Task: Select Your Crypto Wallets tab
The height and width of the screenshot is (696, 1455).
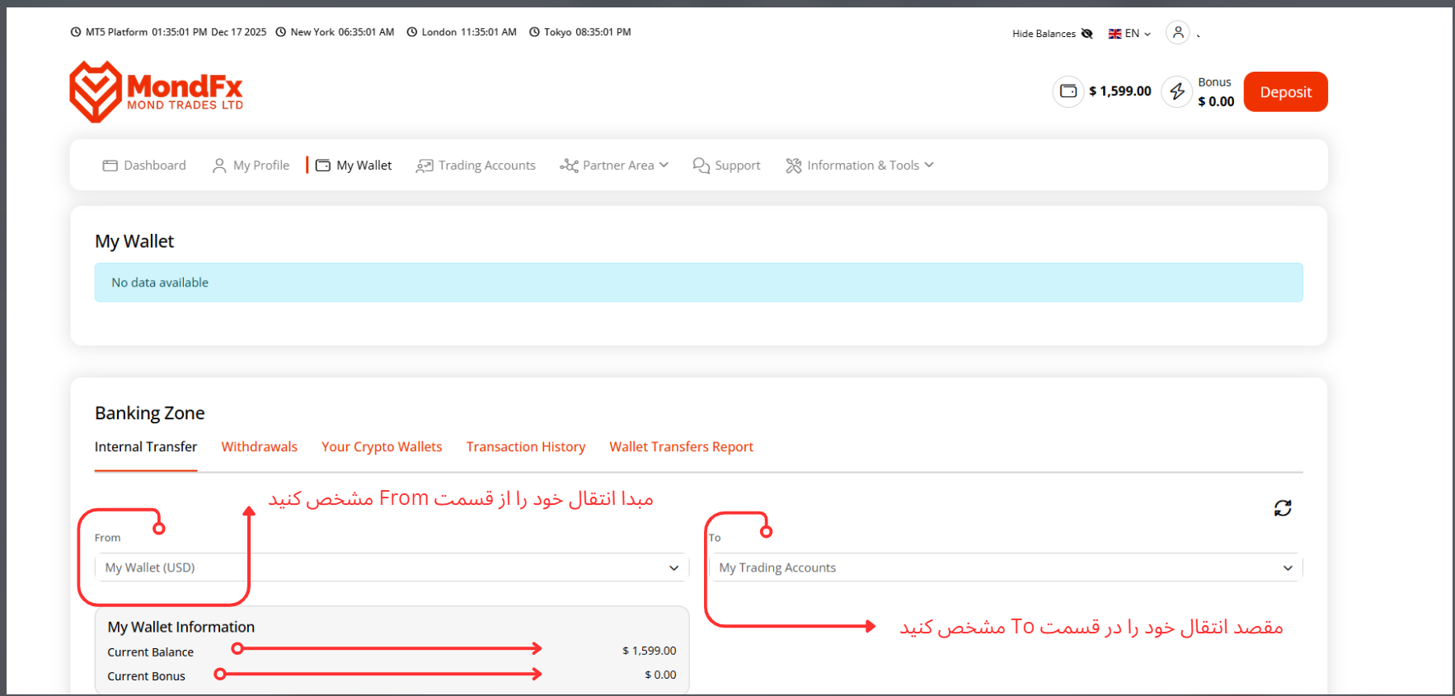Action: point(382,446)
